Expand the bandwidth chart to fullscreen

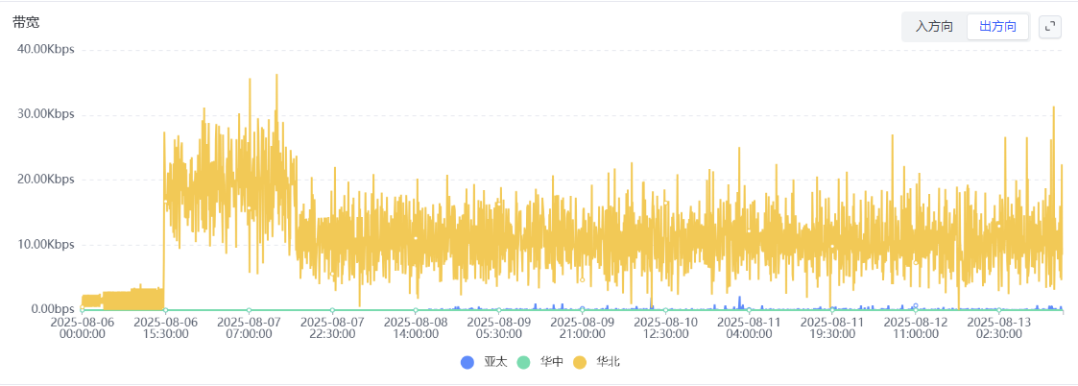(1050, 27)
